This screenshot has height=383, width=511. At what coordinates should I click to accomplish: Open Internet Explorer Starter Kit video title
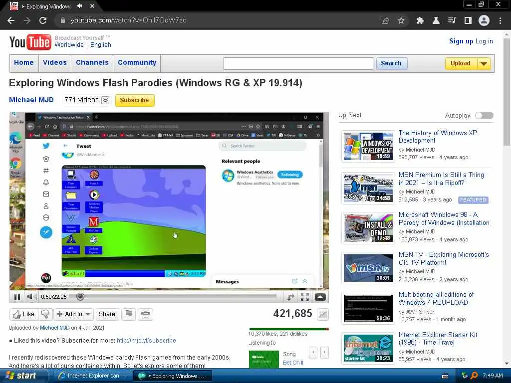(x=438, y=339)
